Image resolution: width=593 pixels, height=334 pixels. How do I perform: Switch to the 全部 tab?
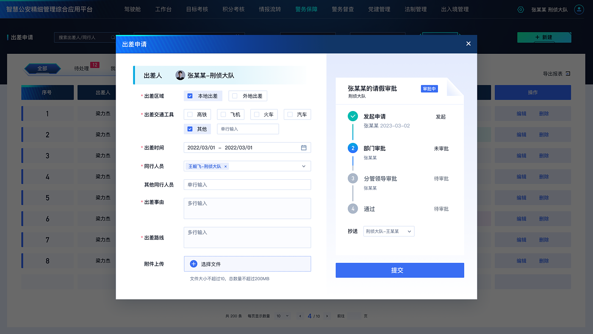tap(42, 68)
